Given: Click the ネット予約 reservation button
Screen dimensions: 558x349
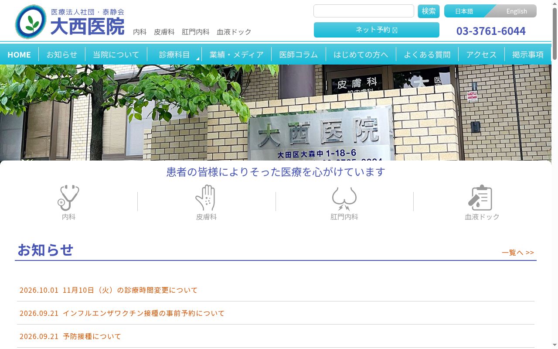Looking at the screenshot, I should (x=377, y=30).
